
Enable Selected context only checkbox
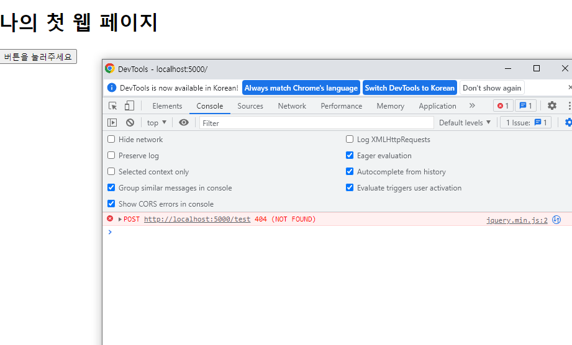coord(111,171)
